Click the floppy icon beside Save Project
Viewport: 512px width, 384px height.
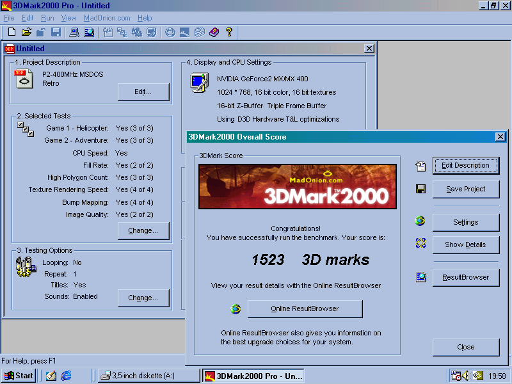tap(420, 189)
